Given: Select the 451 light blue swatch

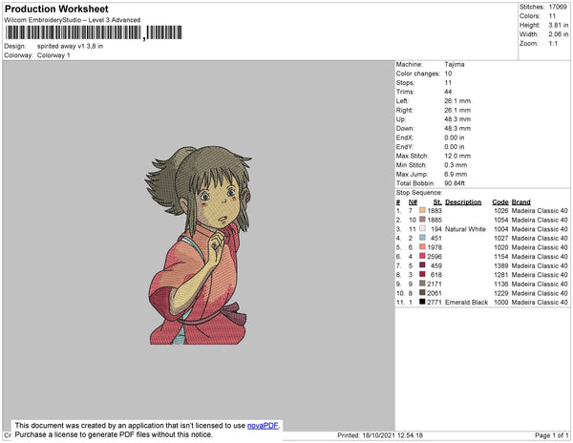Looking at the screenshot, I should click(x=422, y=238).
